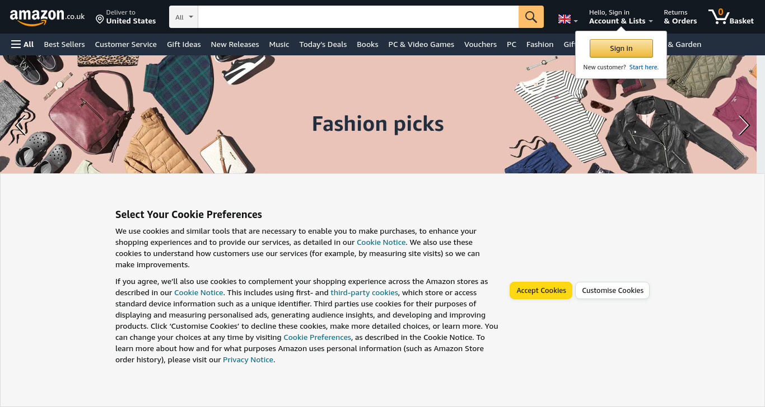Click the third-party cookies link
Viewport: 765px width, 407px height.
[x=364, y=293]
